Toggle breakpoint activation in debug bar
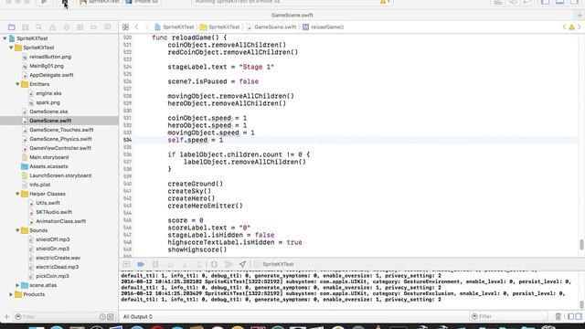Screen dimensions: 585x329 [x=141, y=264]
